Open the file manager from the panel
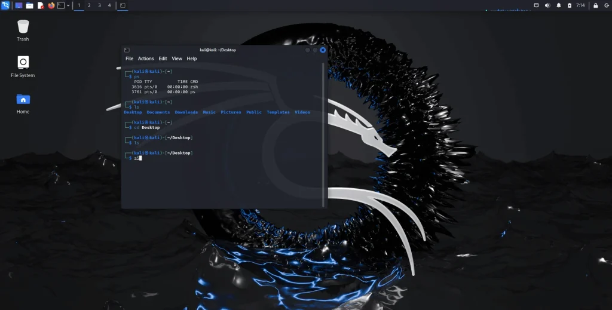Screen dimensions: 612x310 pyautogui.click(x=30, y=5)
